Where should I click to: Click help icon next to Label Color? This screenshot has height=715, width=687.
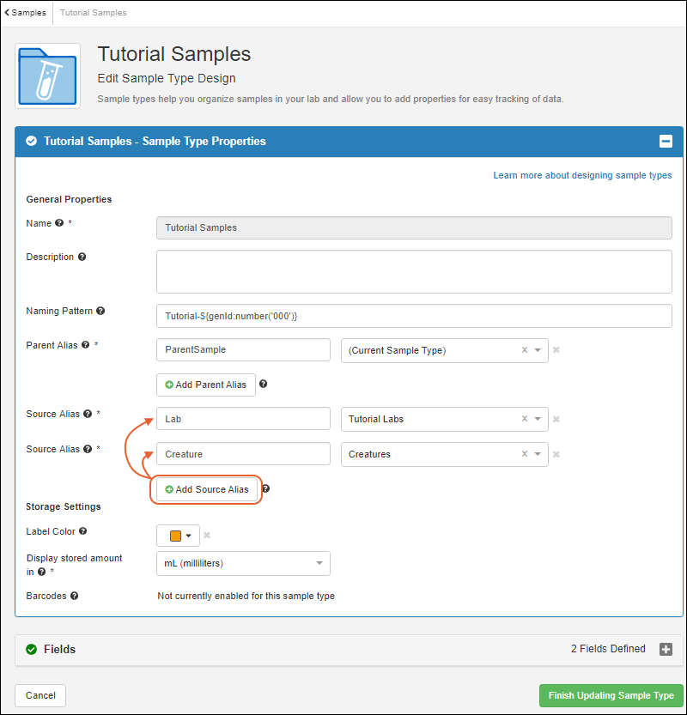point(82,531)
